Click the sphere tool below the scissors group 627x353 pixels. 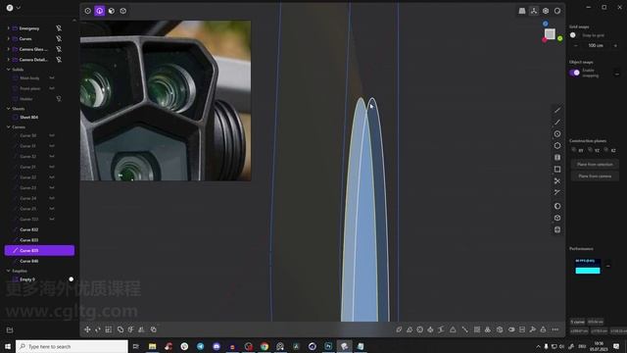[x=557, y=206]
